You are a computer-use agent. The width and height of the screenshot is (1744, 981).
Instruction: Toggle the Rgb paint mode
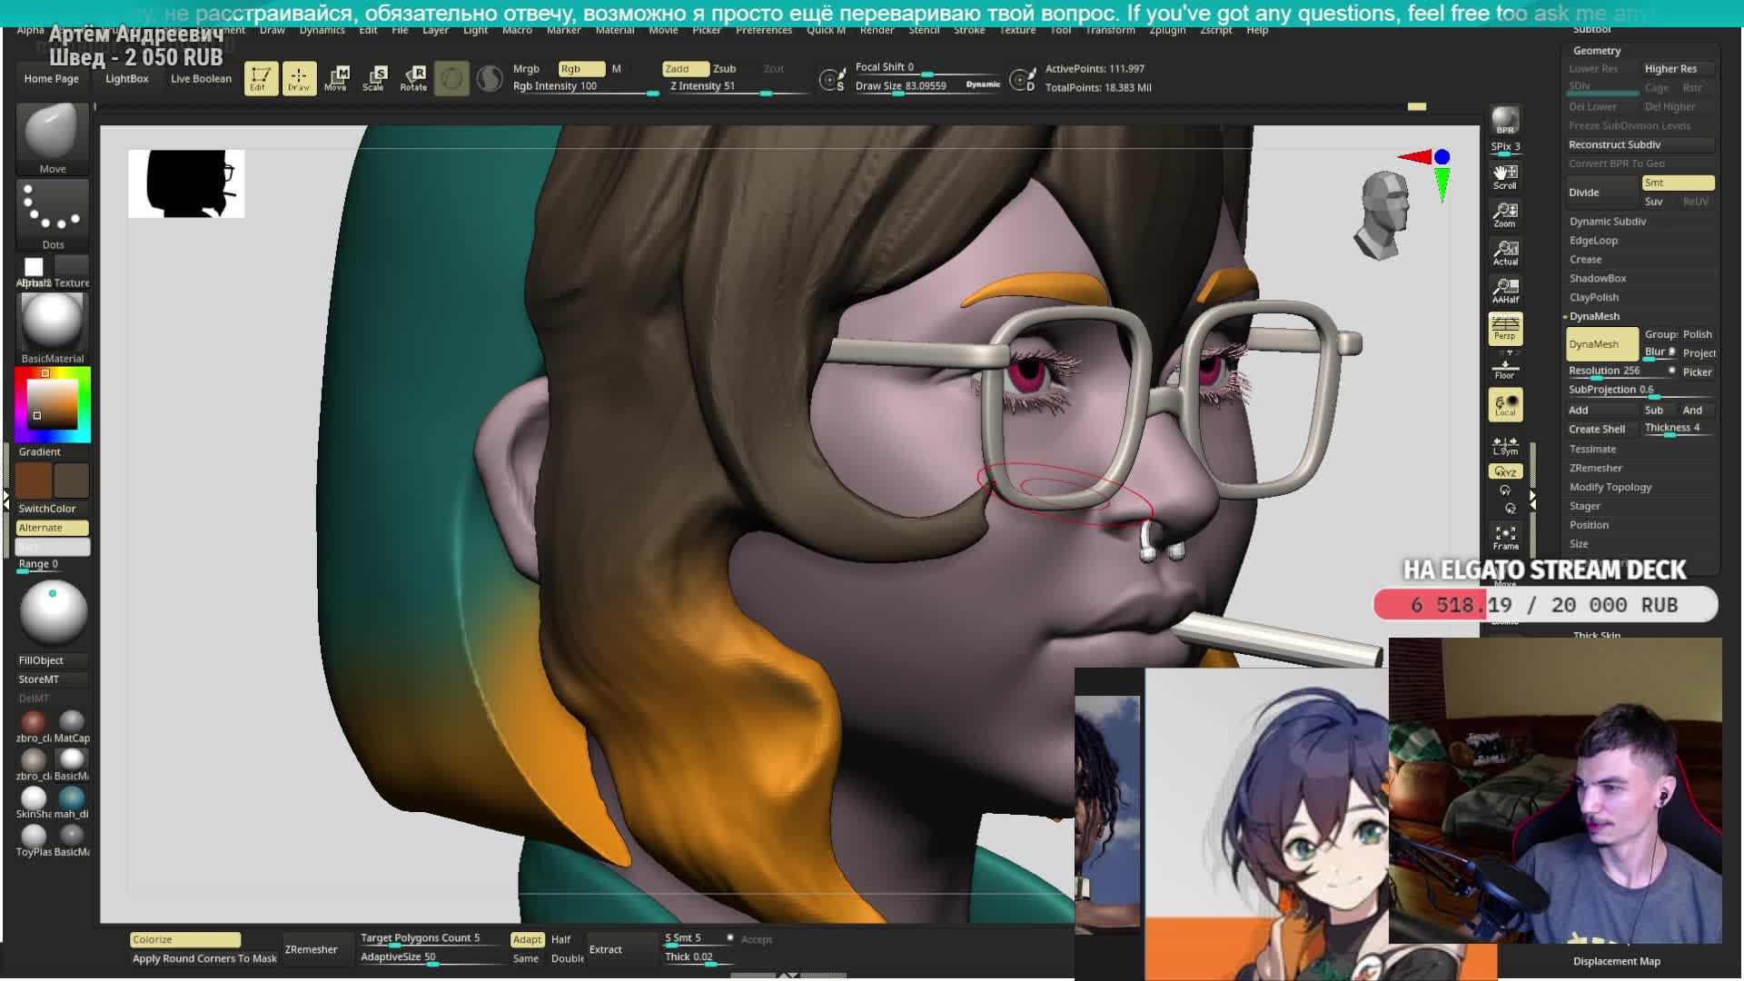point(581,69)
